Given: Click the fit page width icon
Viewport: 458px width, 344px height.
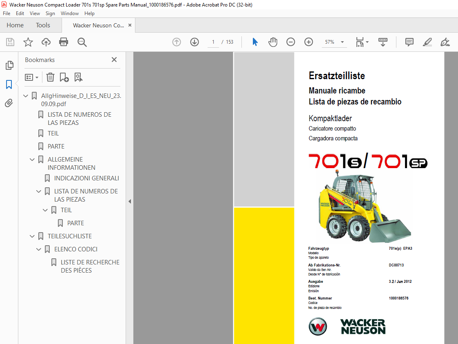Looking at the screenshot, I should (360, 42).
